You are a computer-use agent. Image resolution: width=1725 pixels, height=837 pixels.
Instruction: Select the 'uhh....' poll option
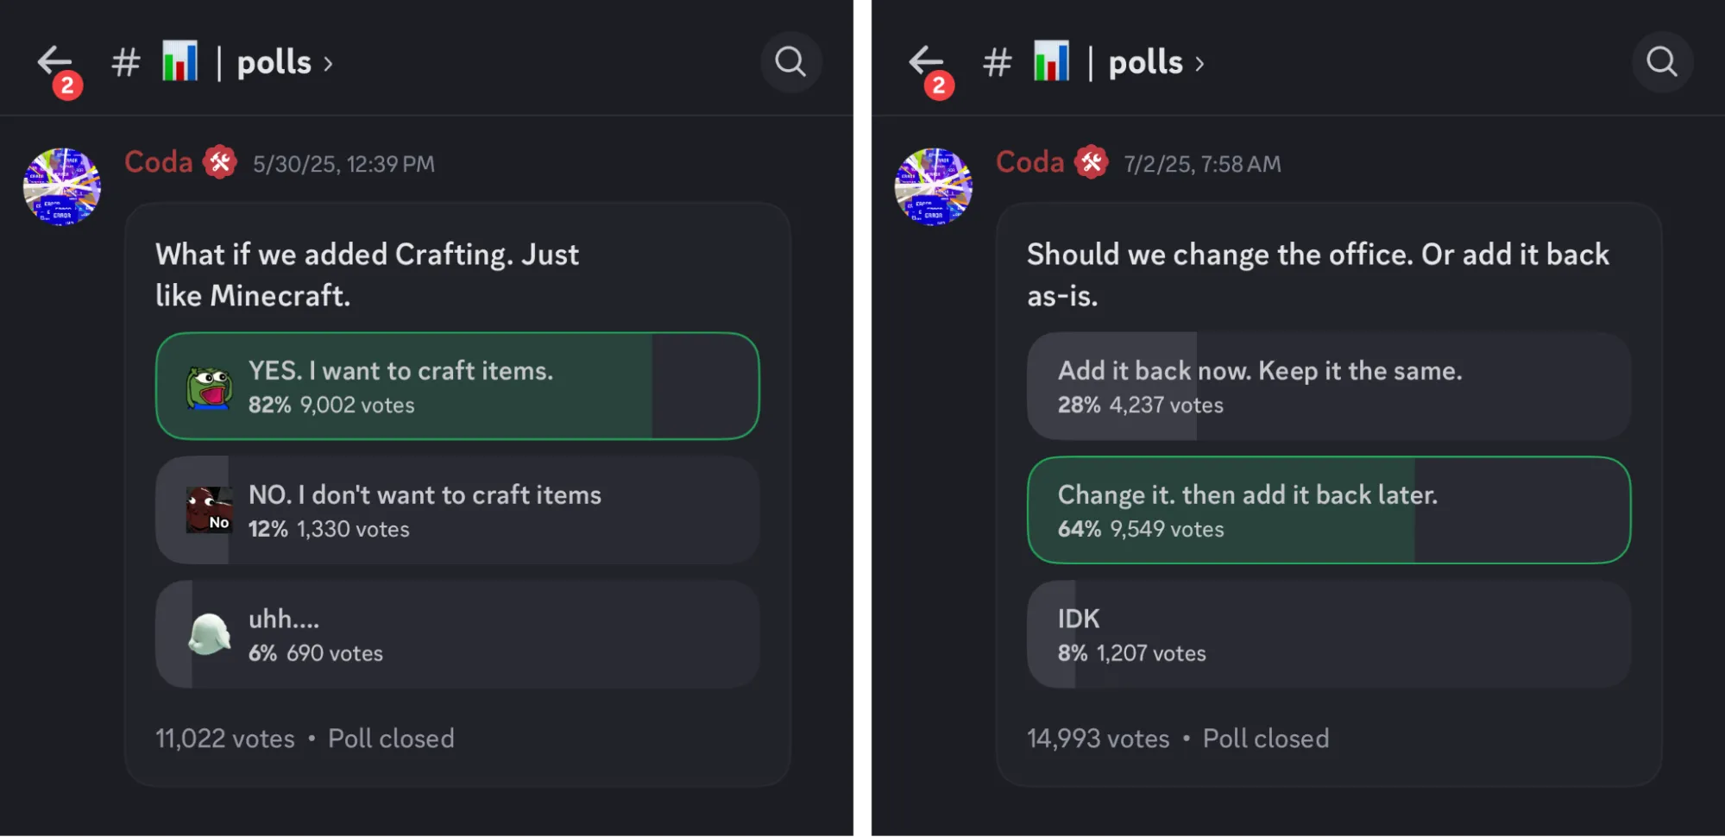tap(457, 634)
